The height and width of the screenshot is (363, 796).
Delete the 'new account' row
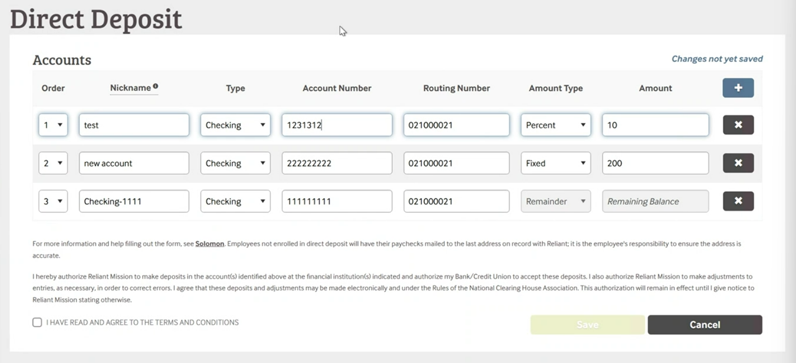click(x=738, y=163)
